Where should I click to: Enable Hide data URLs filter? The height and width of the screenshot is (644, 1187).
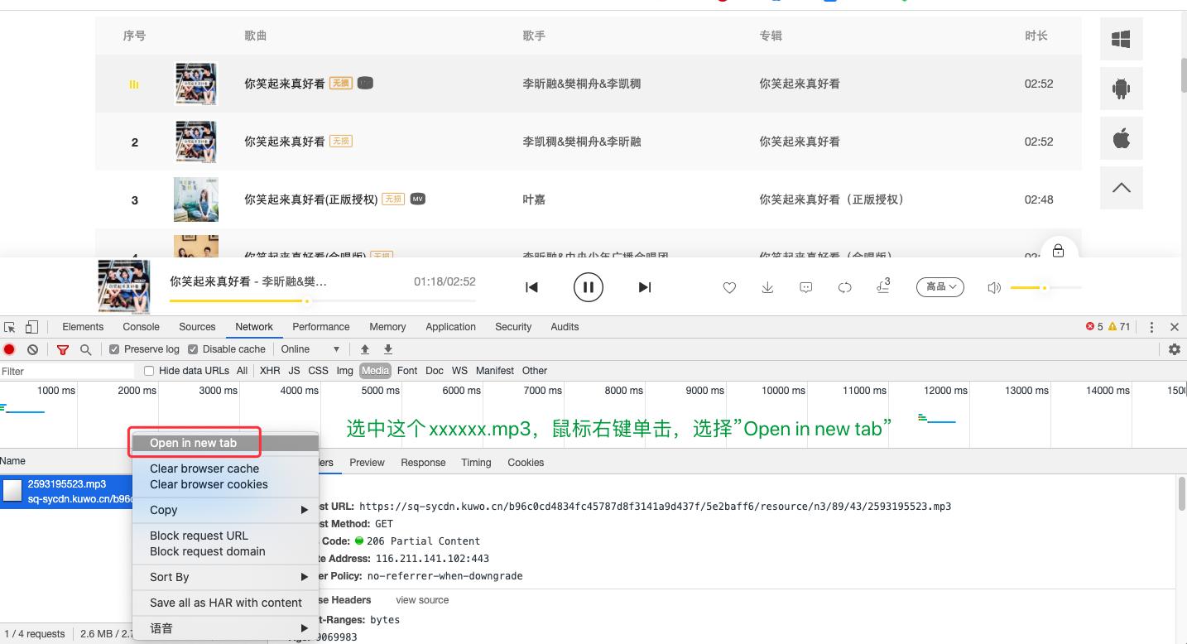(148, 370)
